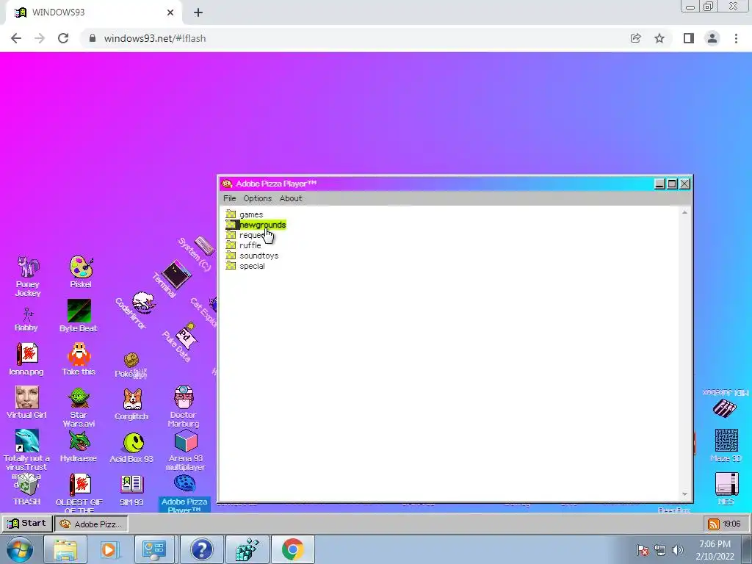Click Adobe Pizz... taskbar button
Image resolution: width=752 pixels, height=564 pixels.
click(91, 524)
